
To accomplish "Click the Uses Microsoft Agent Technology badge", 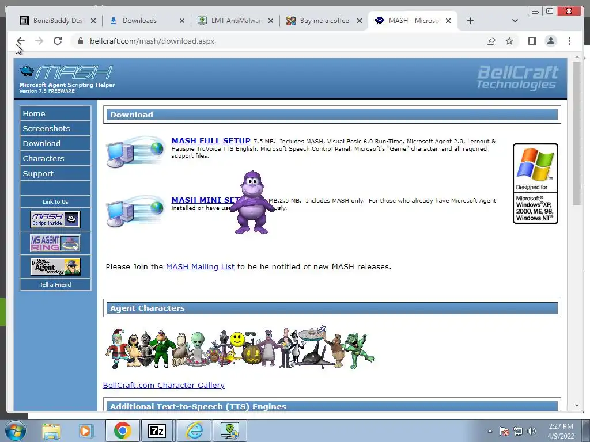I will tap(55, 266).
